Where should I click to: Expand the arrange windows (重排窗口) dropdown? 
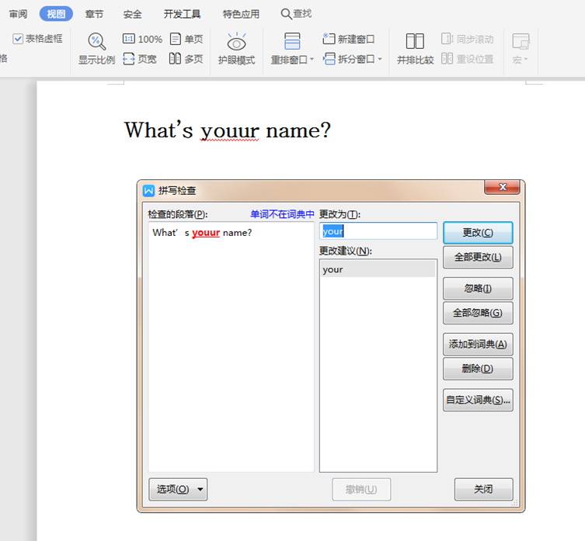[312, 60]
